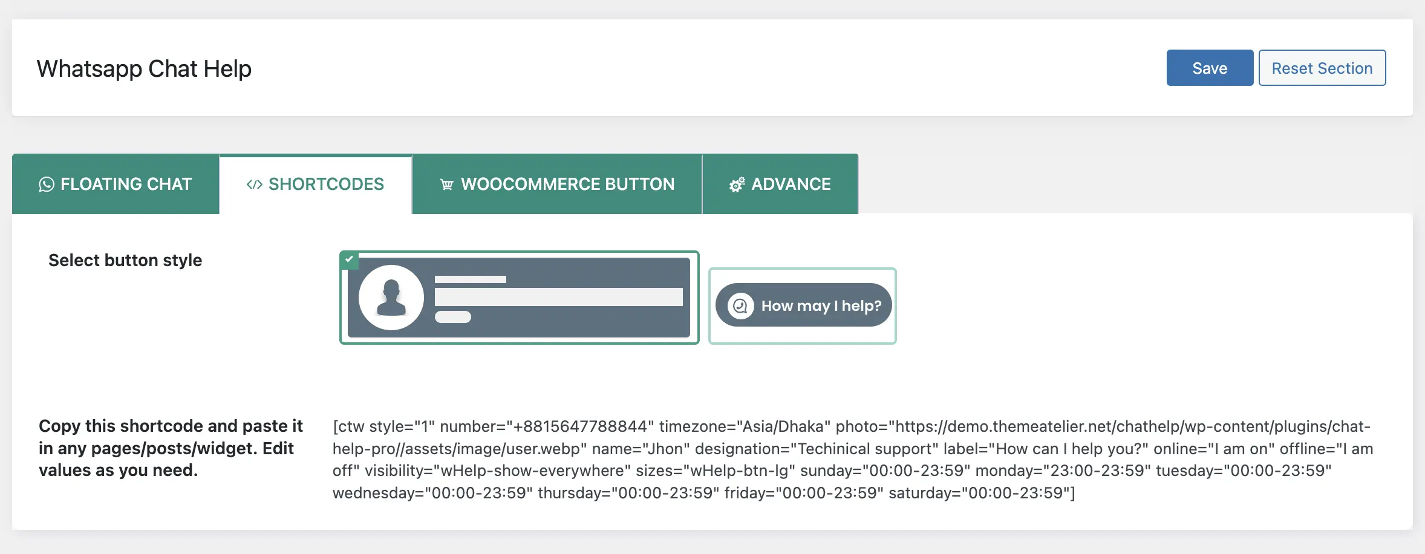Image resolution: width=1425 pixels, height=554 pixels.
Task: Click the shortcode text starting with [ctw style
Action: (853, 460)
